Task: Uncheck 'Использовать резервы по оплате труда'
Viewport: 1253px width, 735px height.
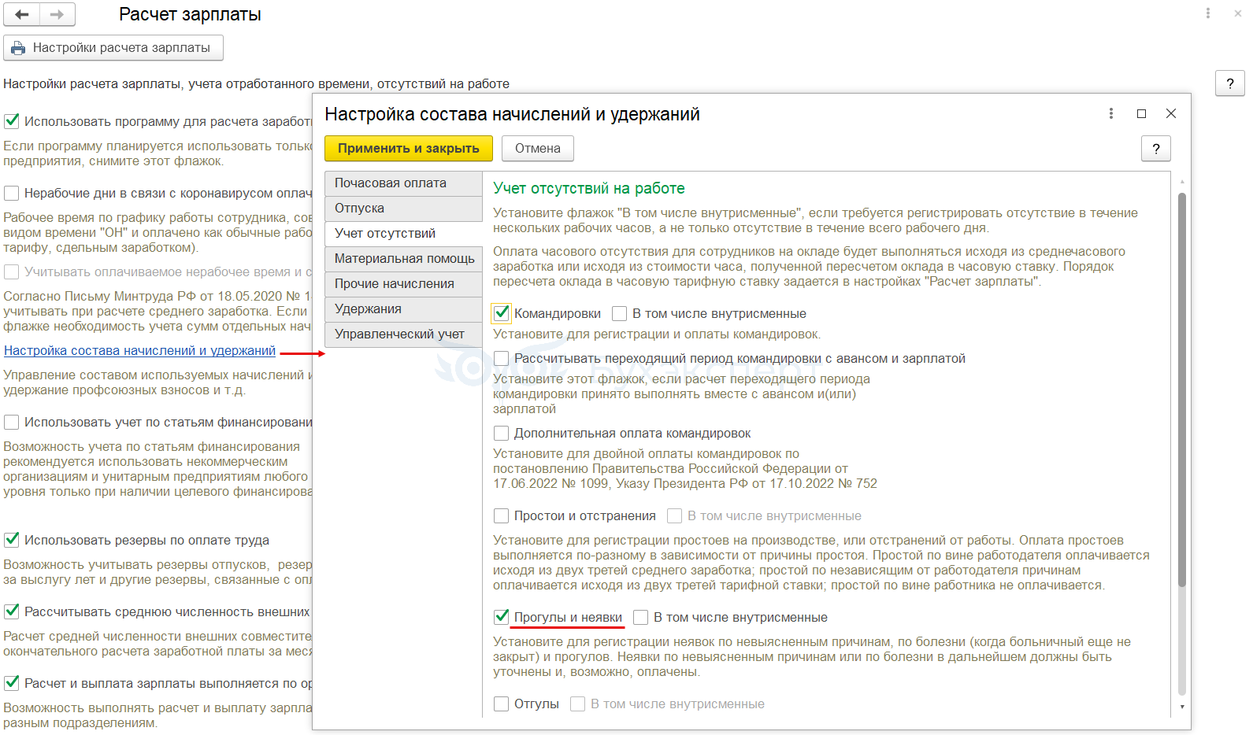Action: point(12,540)
